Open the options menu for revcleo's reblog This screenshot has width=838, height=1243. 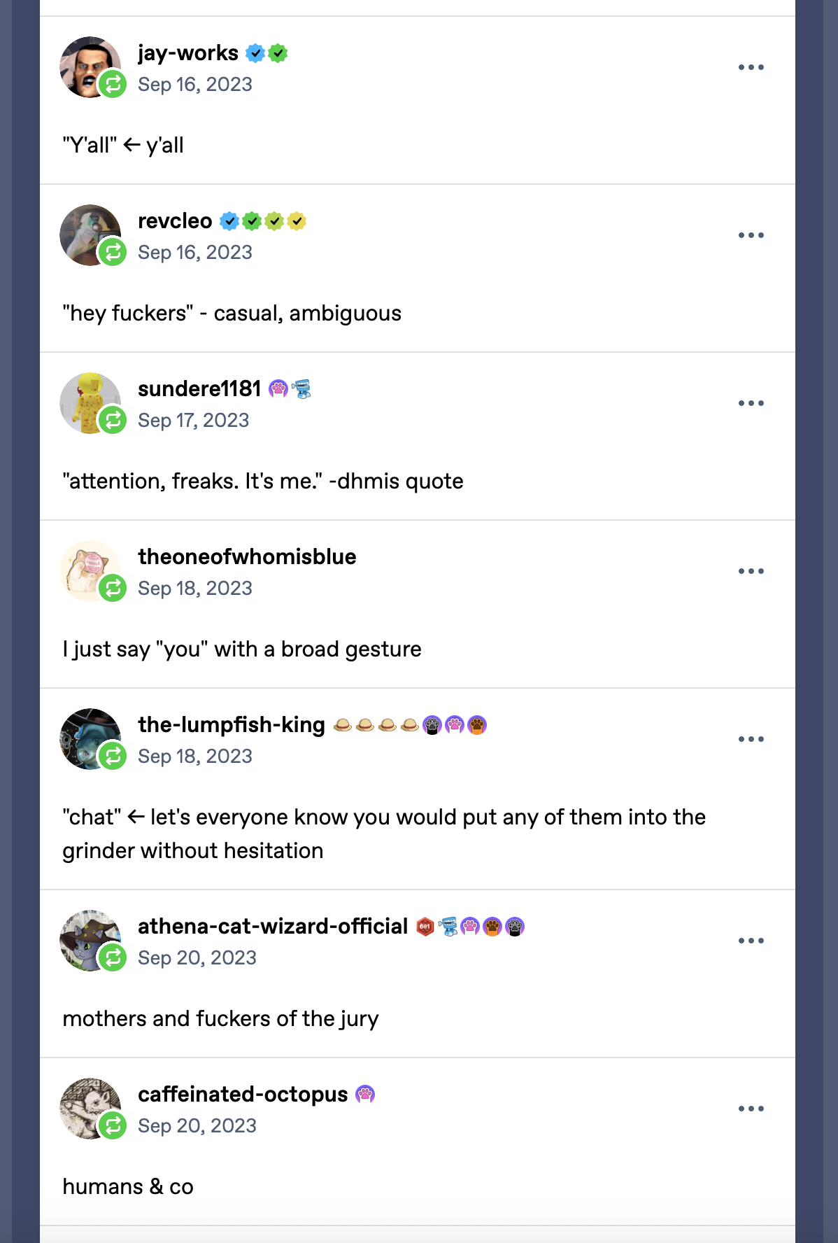coord(751,235)
